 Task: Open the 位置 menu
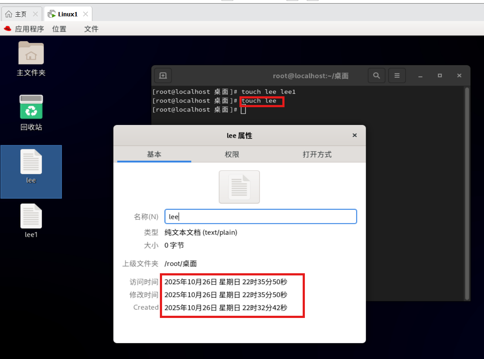tap(59, 29)
